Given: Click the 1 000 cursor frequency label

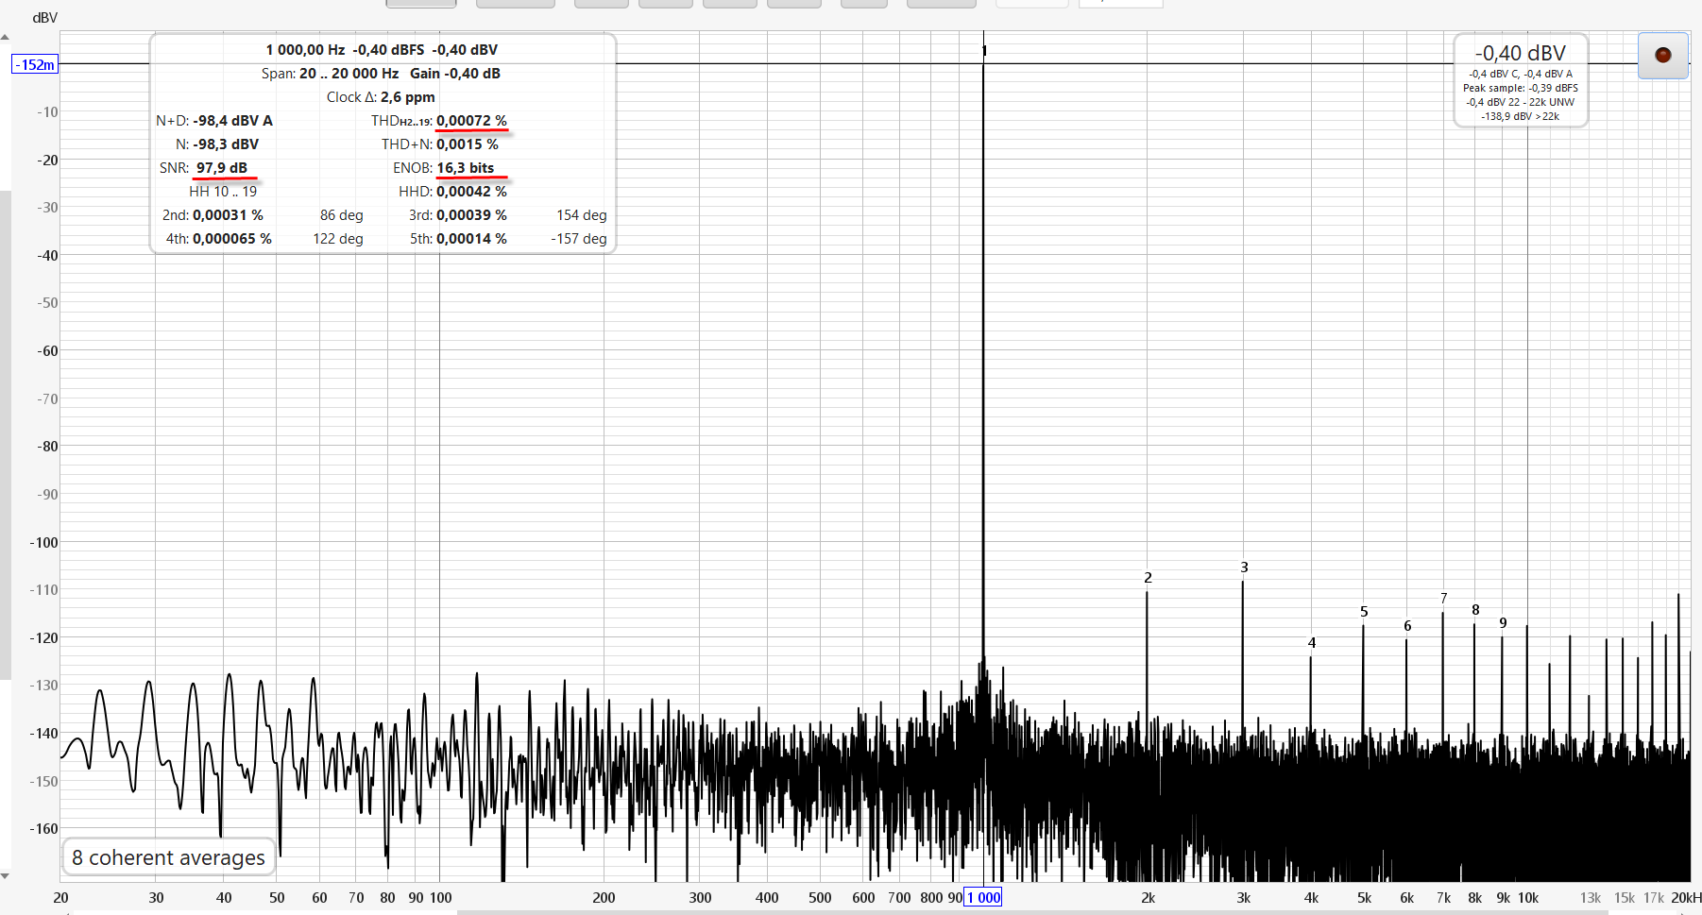Looking at the screenshot, I should (983, 897).
